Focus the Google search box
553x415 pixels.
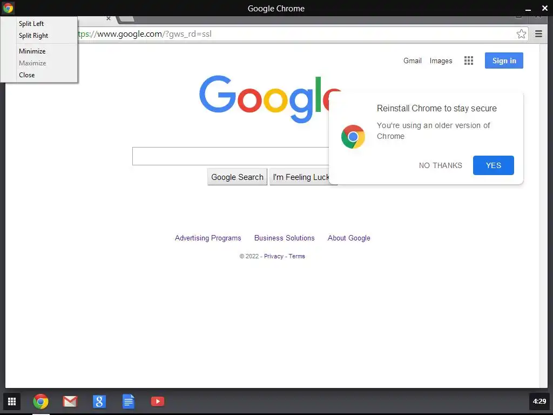coord(230,156)
